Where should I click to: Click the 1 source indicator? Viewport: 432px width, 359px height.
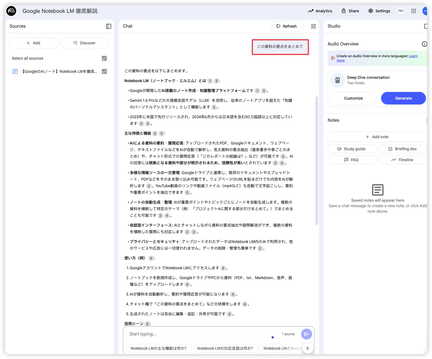288,334
